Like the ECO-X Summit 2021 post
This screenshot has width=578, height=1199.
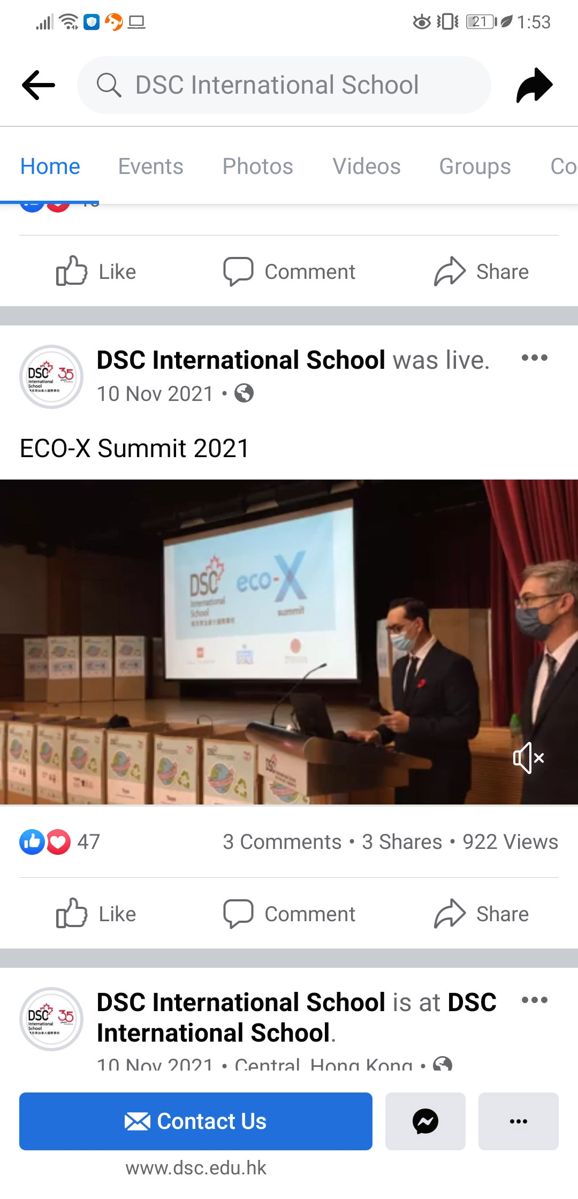pos(96,914)
